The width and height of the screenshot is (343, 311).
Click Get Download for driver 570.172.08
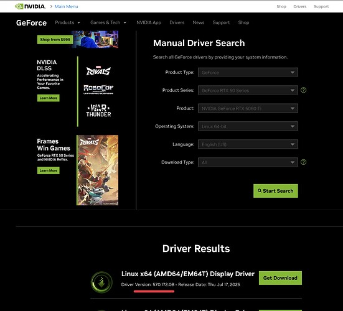point(280,278)
